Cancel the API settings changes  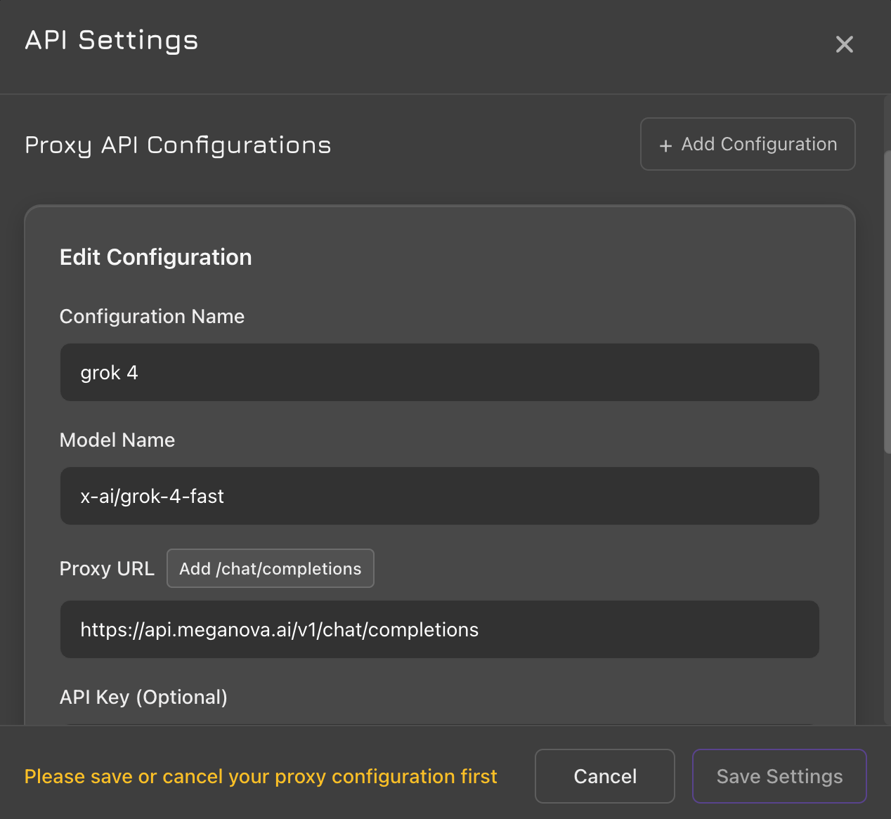(x=604, y=776)
